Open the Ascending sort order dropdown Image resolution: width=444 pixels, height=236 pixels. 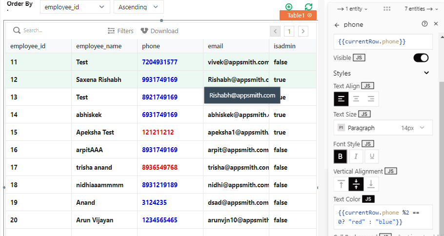coord(139,7)
